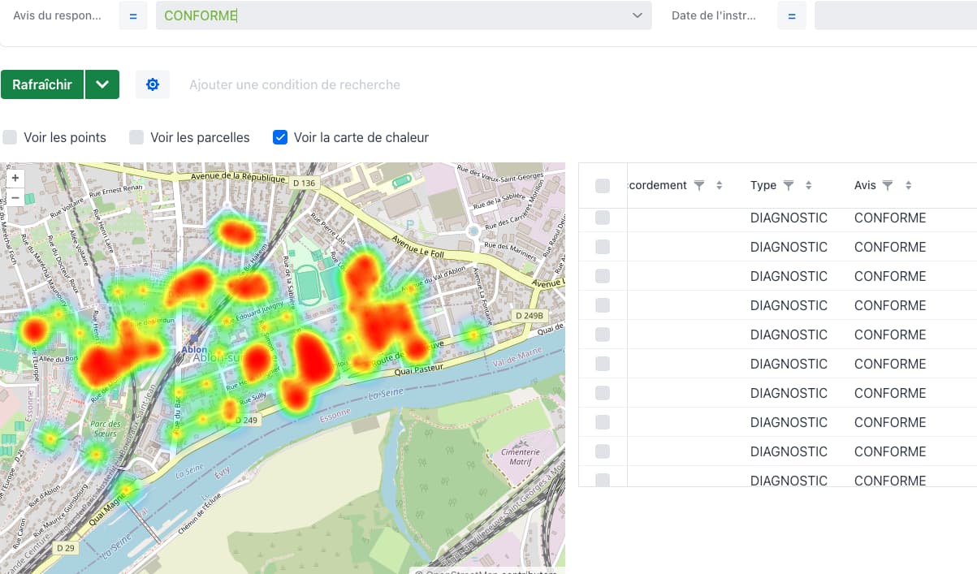Open the filter on the Type column
The width and height of the screenshot is (977, 574).
[x=790, y=185]
